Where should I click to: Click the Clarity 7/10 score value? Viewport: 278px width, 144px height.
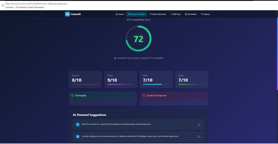point(148,80)
